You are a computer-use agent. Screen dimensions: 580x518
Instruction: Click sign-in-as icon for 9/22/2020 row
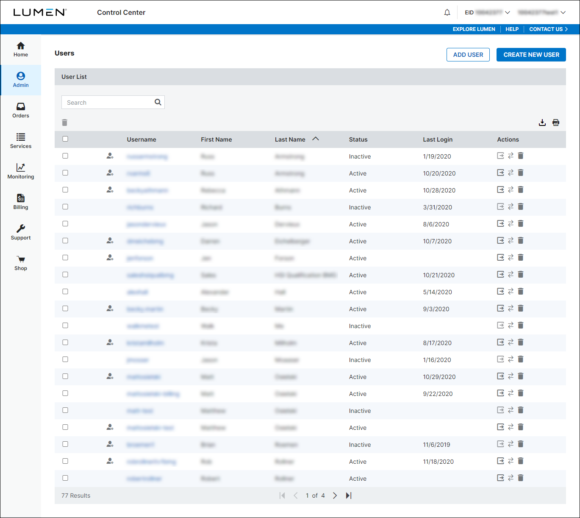coord(500,393)
